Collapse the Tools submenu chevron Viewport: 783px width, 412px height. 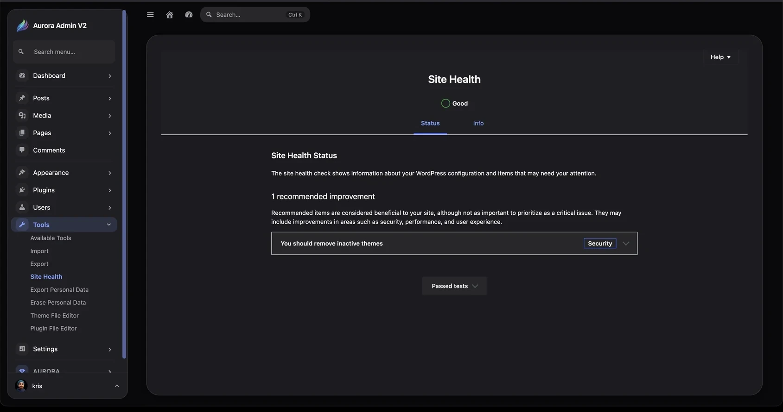[109, 225]
